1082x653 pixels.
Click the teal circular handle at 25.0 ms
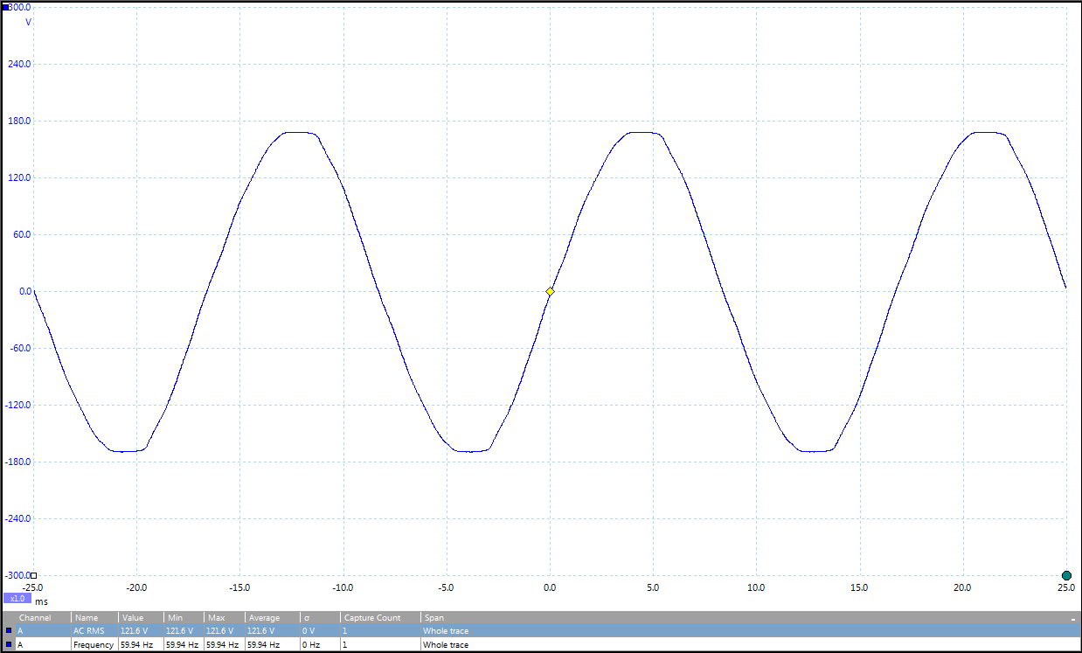(x=1066, y=575)
